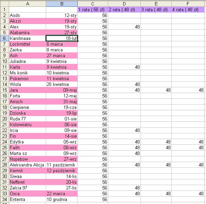Select row 1 header
Viewport: 206px width, 204px height.
pos(4,9)
